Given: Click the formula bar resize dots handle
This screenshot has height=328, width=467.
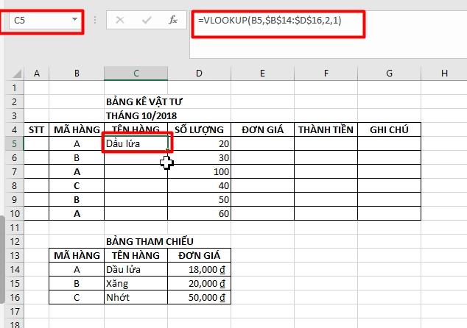Looking at the screenshot, I should (95, 20).
